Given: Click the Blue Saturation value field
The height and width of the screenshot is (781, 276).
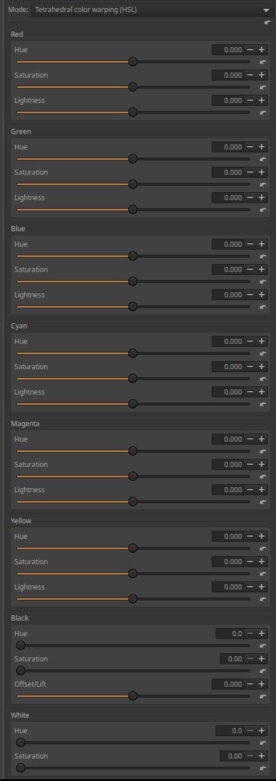Looking at the screenshot, I should (x=228, y=270).
